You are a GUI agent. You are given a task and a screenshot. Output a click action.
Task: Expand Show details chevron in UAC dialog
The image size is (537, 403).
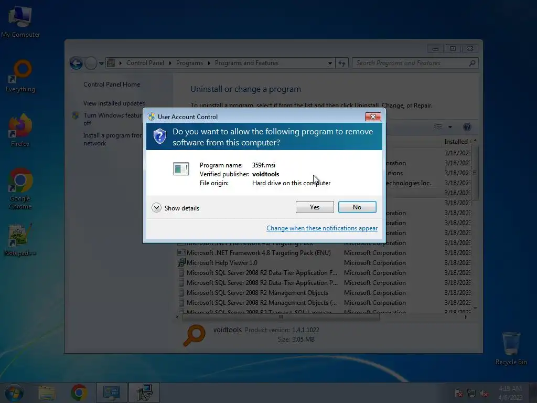(x=156, y=208)
